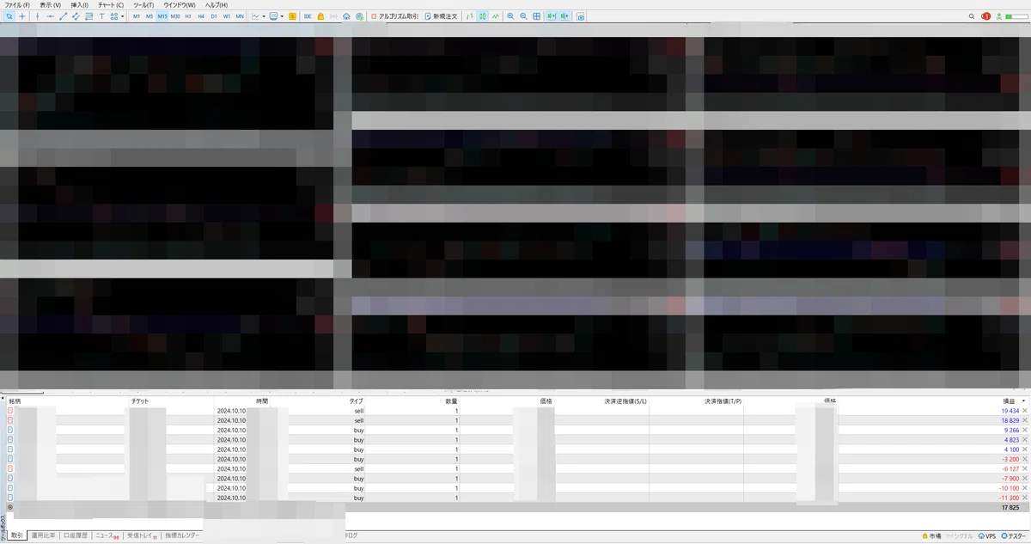Select the Fibonacci retracement tool

88,16
